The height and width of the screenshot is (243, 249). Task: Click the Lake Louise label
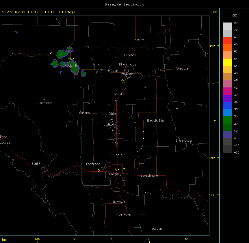pyautogui.click(x=5, y=140)
